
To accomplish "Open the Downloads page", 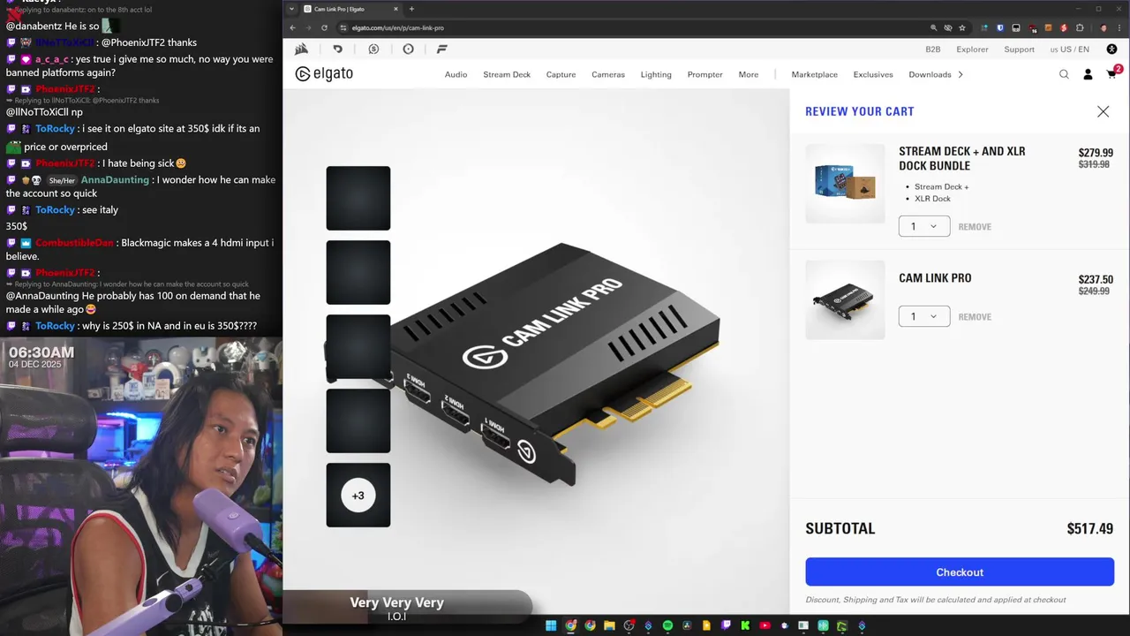I will coord(930,74).
